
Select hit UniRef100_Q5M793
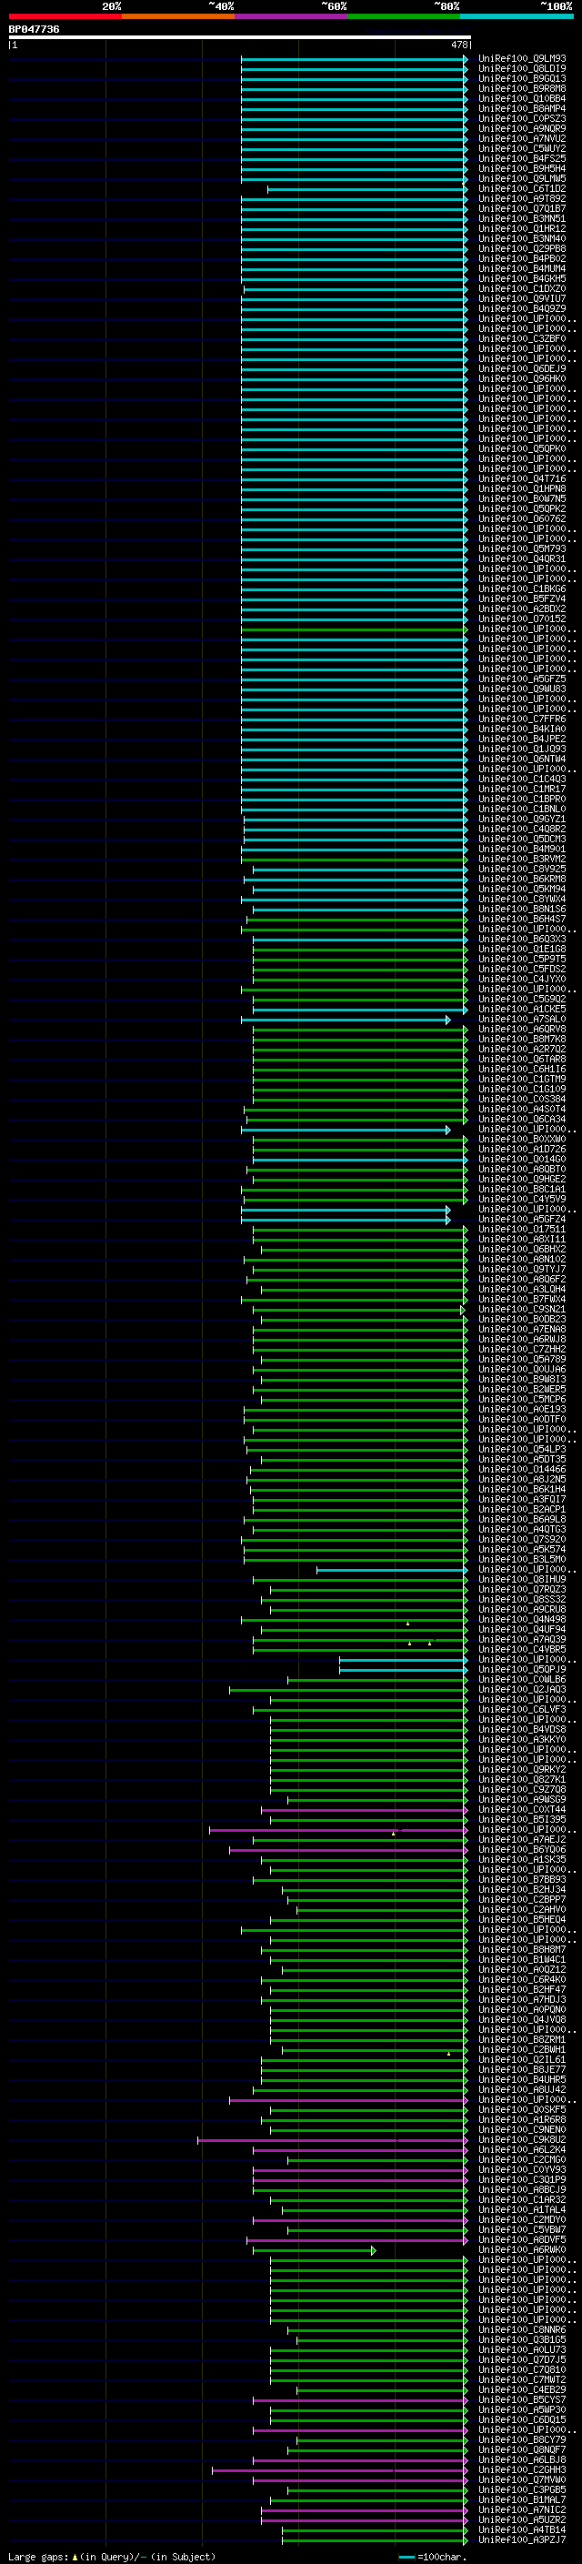522,548
